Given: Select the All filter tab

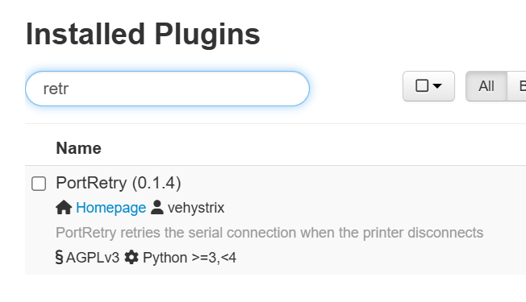Looking at the screenshot, I should [x=486, y=86].
